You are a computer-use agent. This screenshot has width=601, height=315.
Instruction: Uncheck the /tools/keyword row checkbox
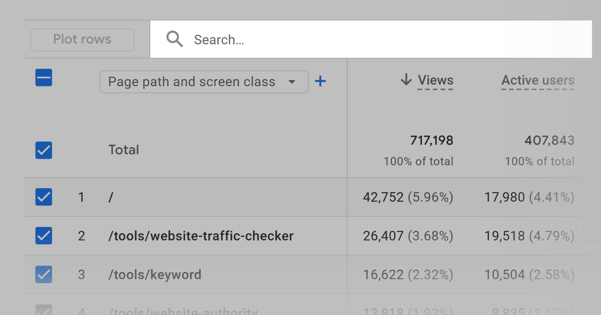44,274
